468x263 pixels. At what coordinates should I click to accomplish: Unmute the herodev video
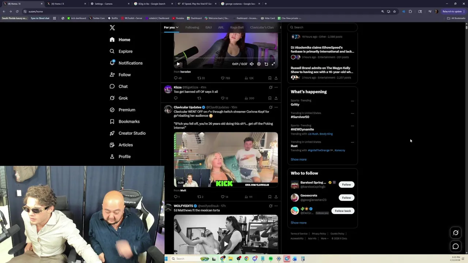(252, 64)
